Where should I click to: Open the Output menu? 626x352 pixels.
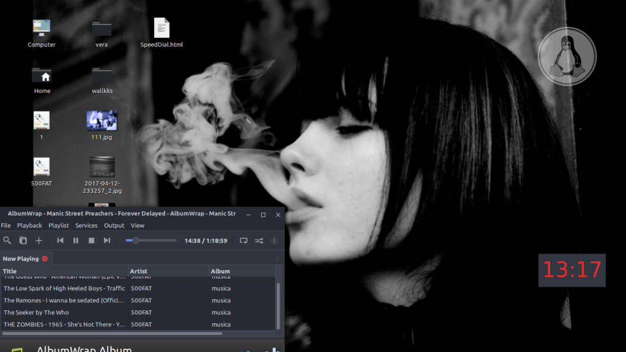pos(114,225)
